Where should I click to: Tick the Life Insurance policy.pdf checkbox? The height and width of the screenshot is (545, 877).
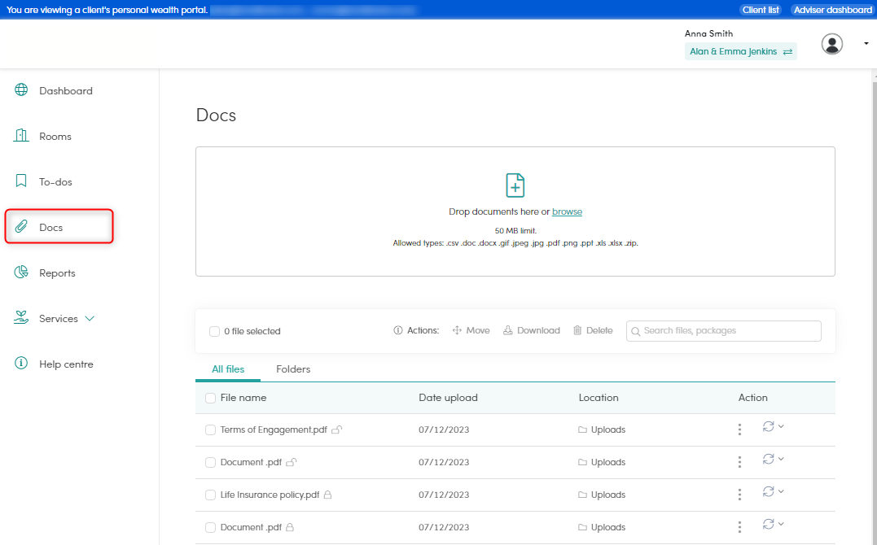[x=210, y=495]
